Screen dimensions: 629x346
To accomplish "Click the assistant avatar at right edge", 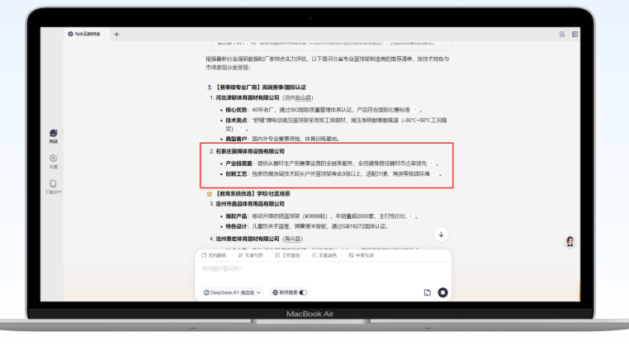I will tap(570, 240).
